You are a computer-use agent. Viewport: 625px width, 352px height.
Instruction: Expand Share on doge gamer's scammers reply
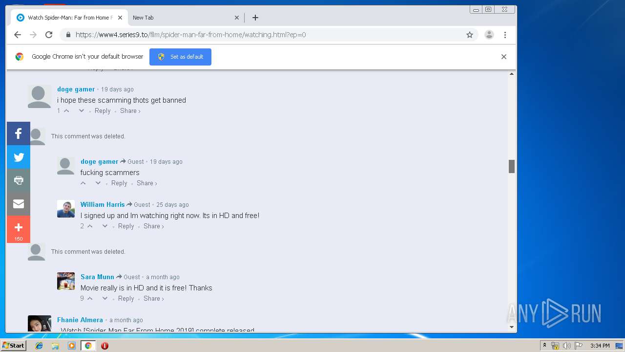point(146,183)
